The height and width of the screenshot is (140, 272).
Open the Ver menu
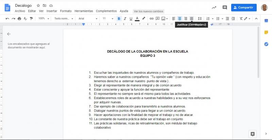click(41, 11)
